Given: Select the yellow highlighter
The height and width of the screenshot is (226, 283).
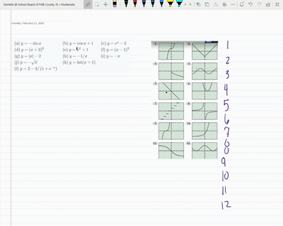Looking at the screenshot, I should coord(170,4).
